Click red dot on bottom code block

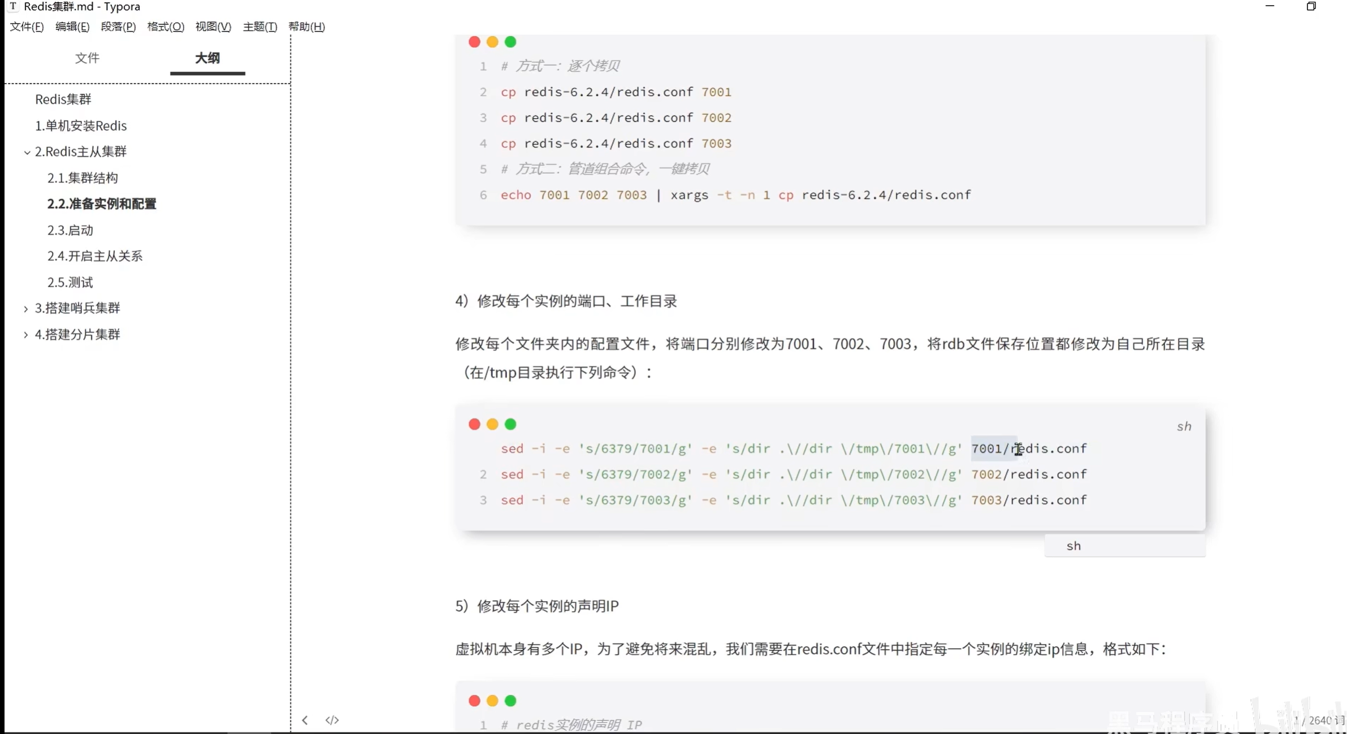(x=474, y=701)
